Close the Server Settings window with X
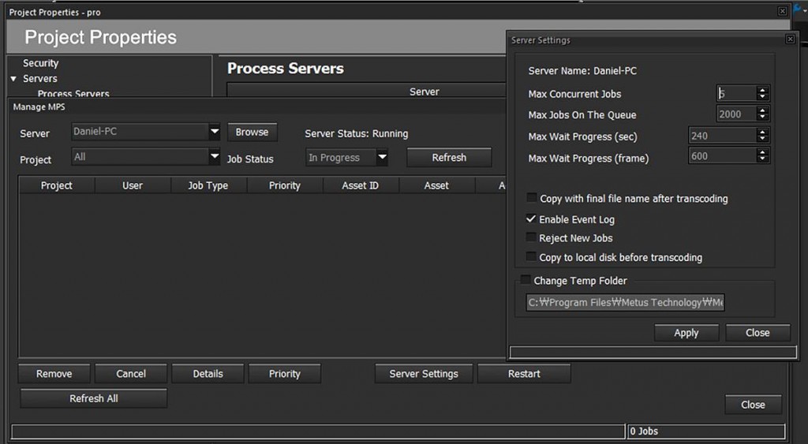808x444 pixels. 790,39
